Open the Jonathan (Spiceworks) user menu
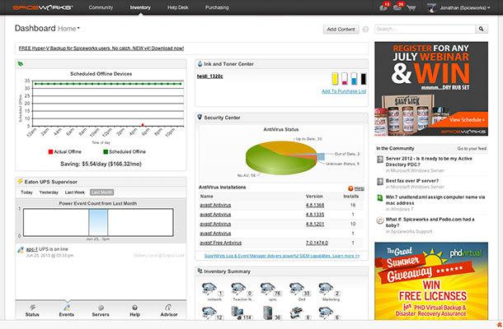This screenshot has width=503, height=329. [465, 7]
